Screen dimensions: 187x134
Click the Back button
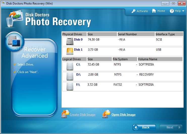pos(144,127)
